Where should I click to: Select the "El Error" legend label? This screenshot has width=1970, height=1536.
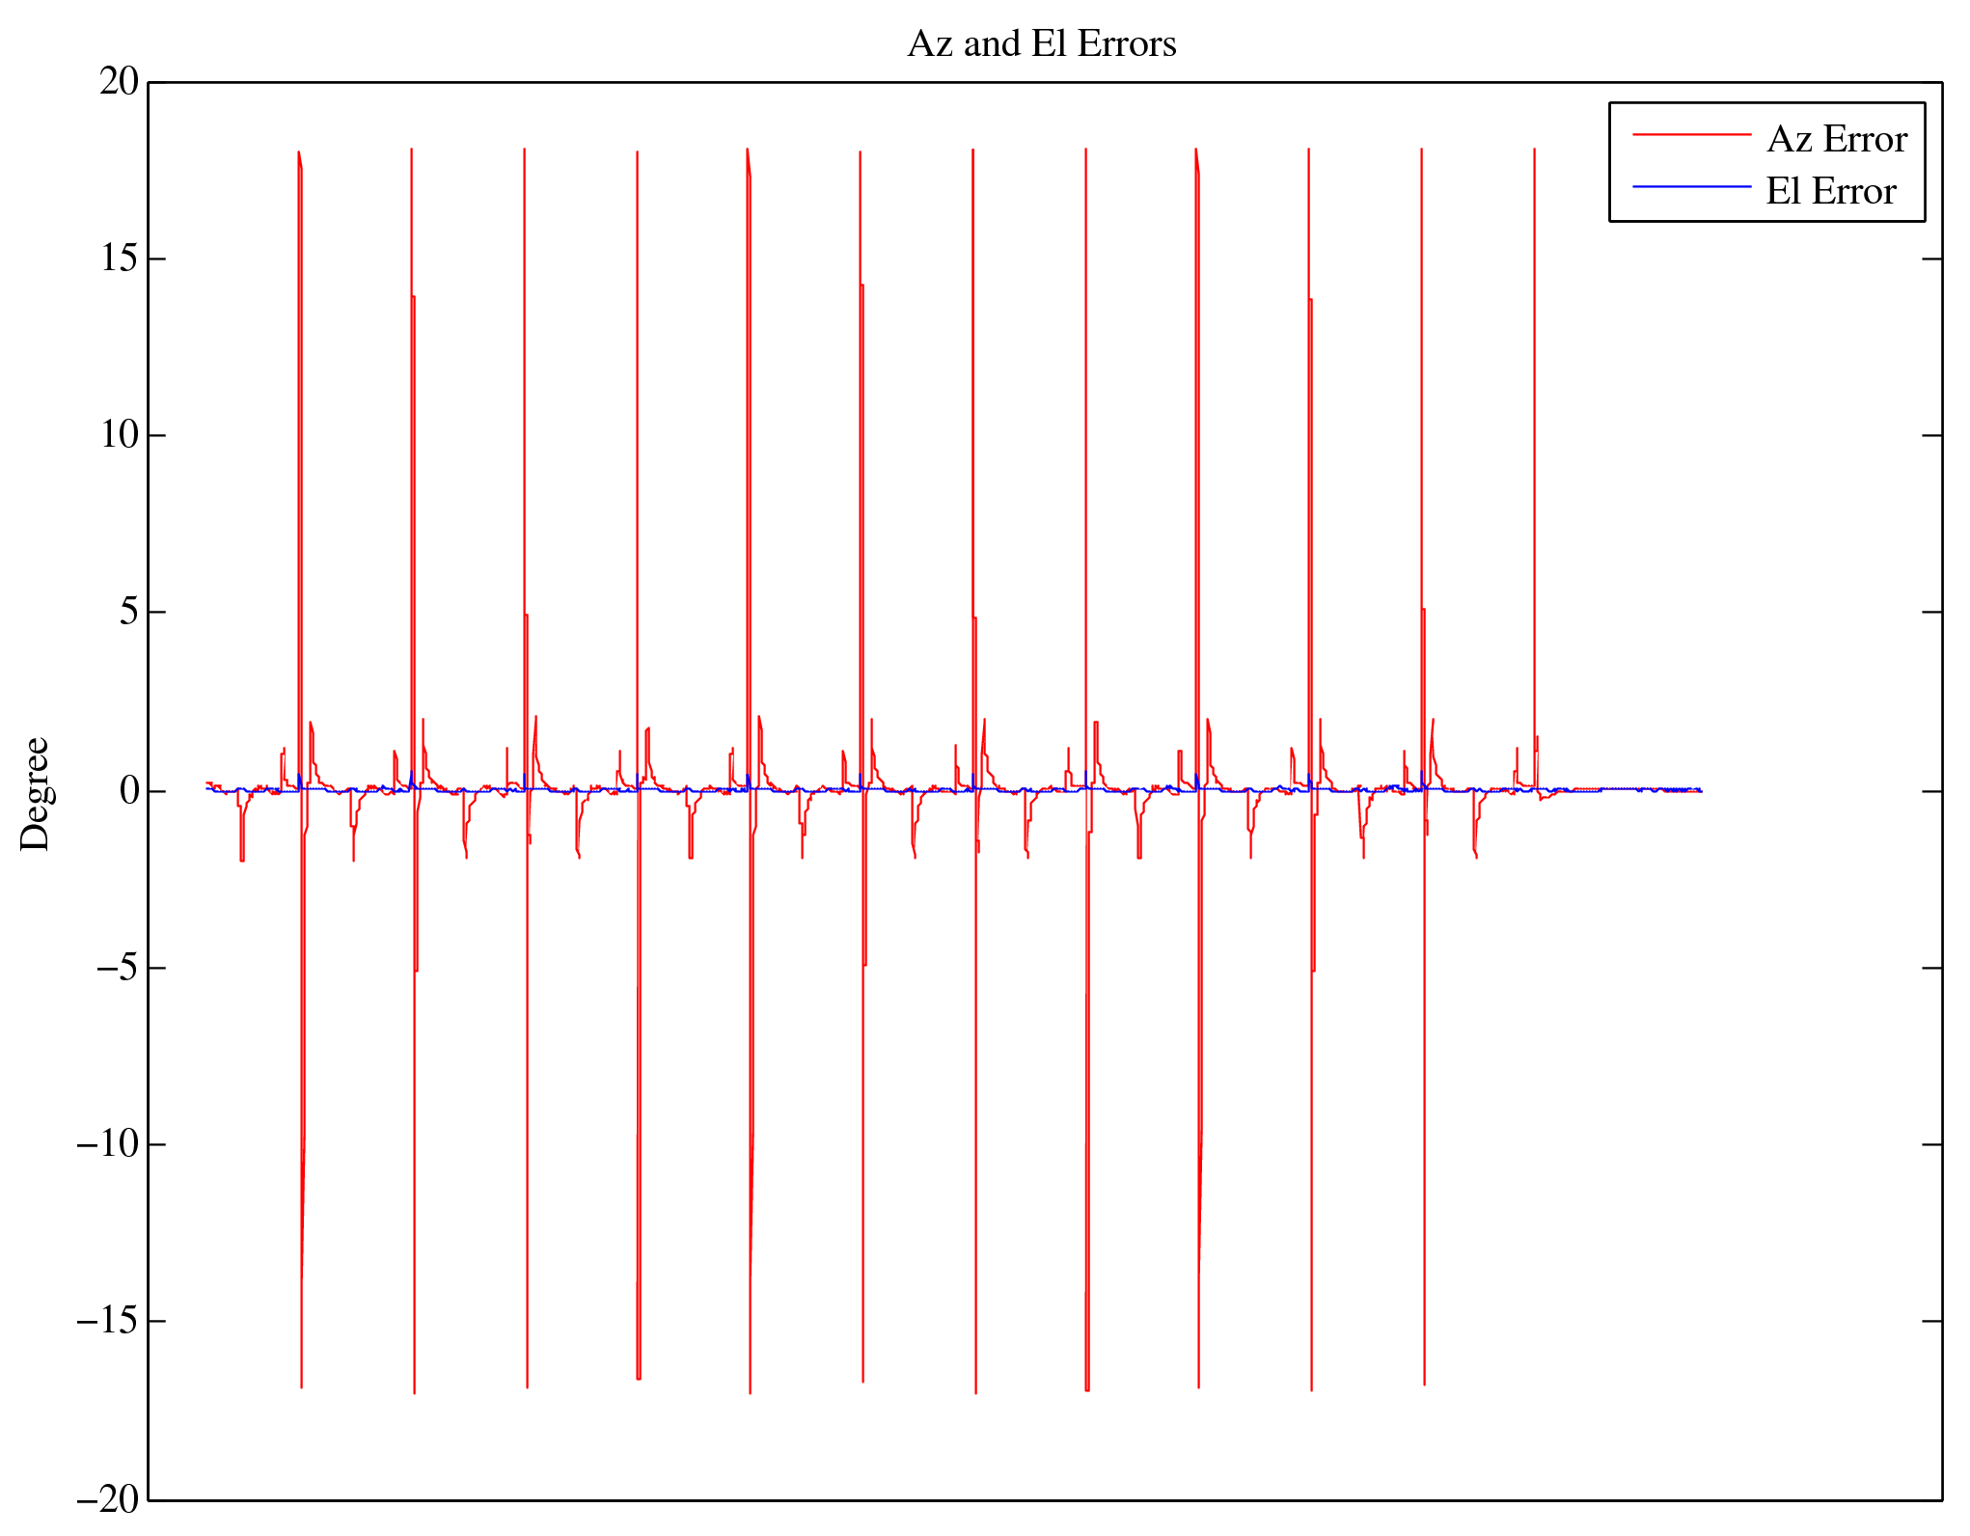click(x=1830, y=192)
